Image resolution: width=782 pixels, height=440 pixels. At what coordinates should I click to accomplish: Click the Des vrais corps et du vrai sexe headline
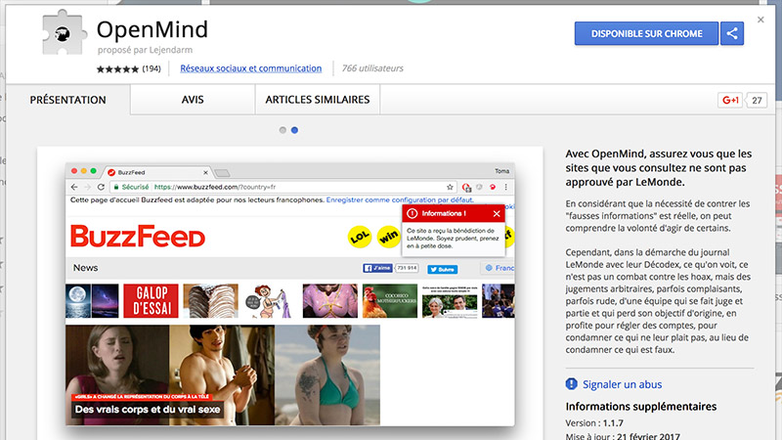(148, 410)
